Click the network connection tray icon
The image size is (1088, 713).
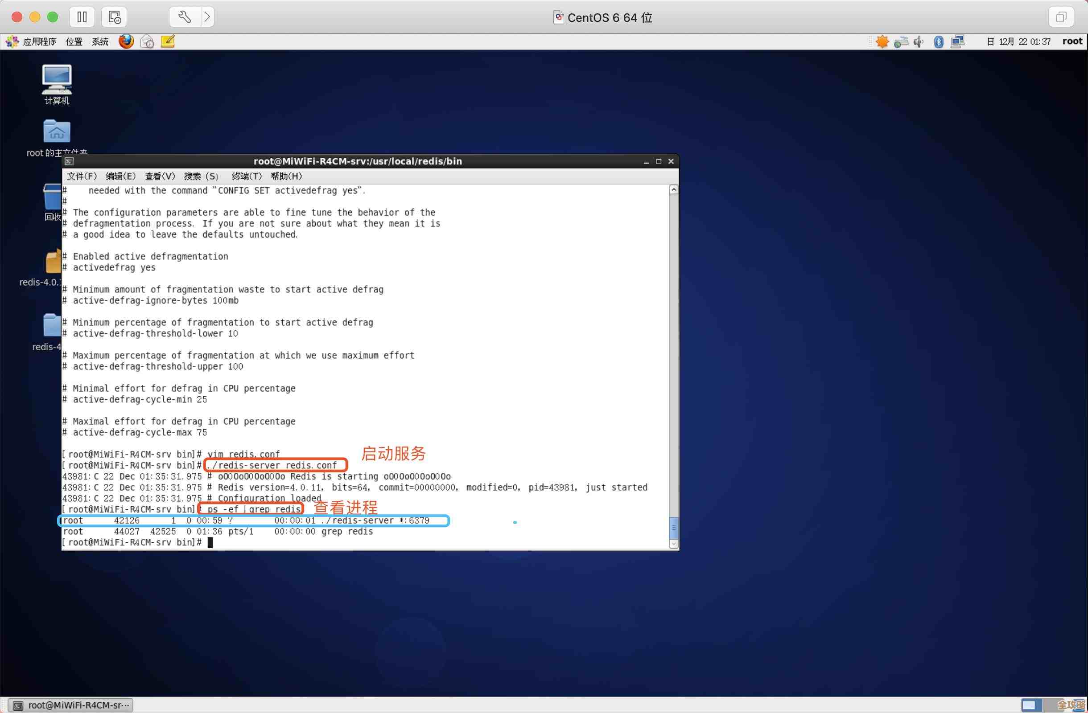(x=957, y=42)
